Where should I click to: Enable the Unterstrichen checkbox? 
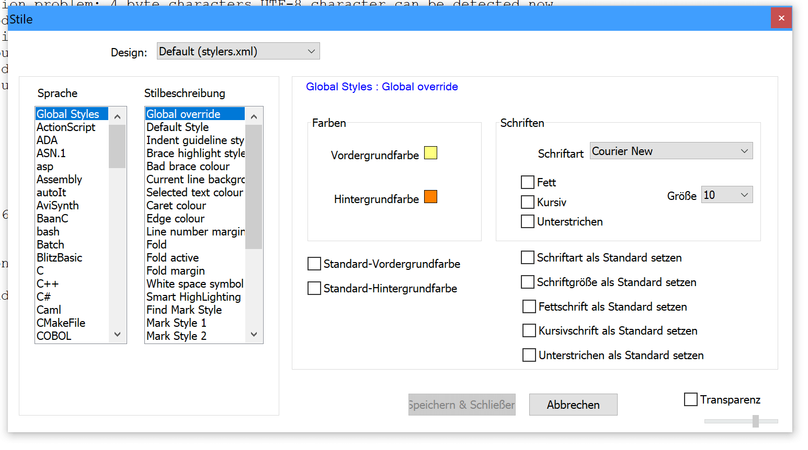528,221
